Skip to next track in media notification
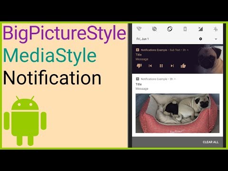 click(172, 66)
